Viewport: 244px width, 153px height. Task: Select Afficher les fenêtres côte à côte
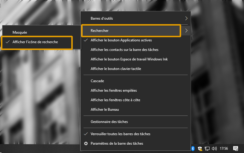pos(115,100)
